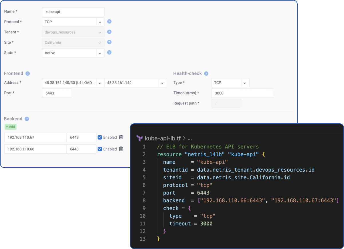The height and width of the screenshot is (249, 344).
Task: Click the Tenant help question-mark icon
Action: coord(109,32)
